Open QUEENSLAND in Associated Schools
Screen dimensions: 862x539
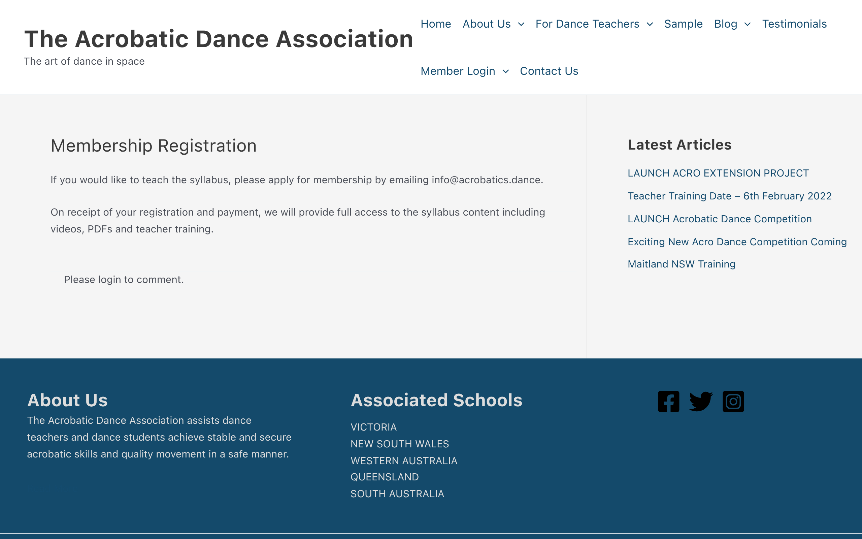click(x=385, y=477)
